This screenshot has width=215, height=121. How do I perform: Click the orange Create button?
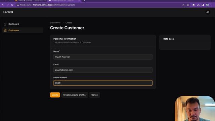[x=55, y=95]
